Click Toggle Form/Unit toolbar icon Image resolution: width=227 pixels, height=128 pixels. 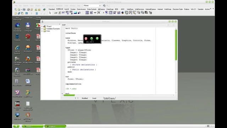pos(22,14)
